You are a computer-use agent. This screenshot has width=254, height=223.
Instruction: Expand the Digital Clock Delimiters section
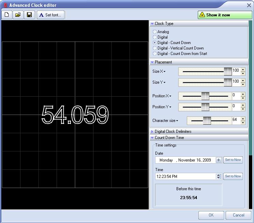pos(173,131)
